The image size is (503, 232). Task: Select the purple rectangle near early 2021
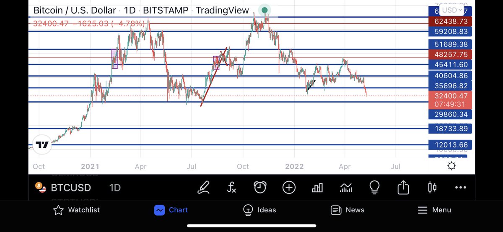point(114,59)
